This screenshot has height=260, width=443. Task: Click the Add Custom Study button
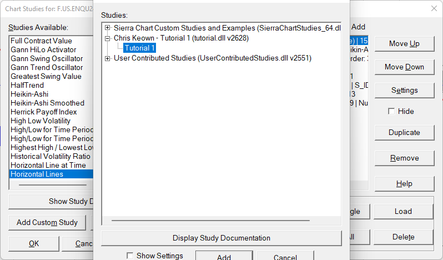tap(47, 223)
